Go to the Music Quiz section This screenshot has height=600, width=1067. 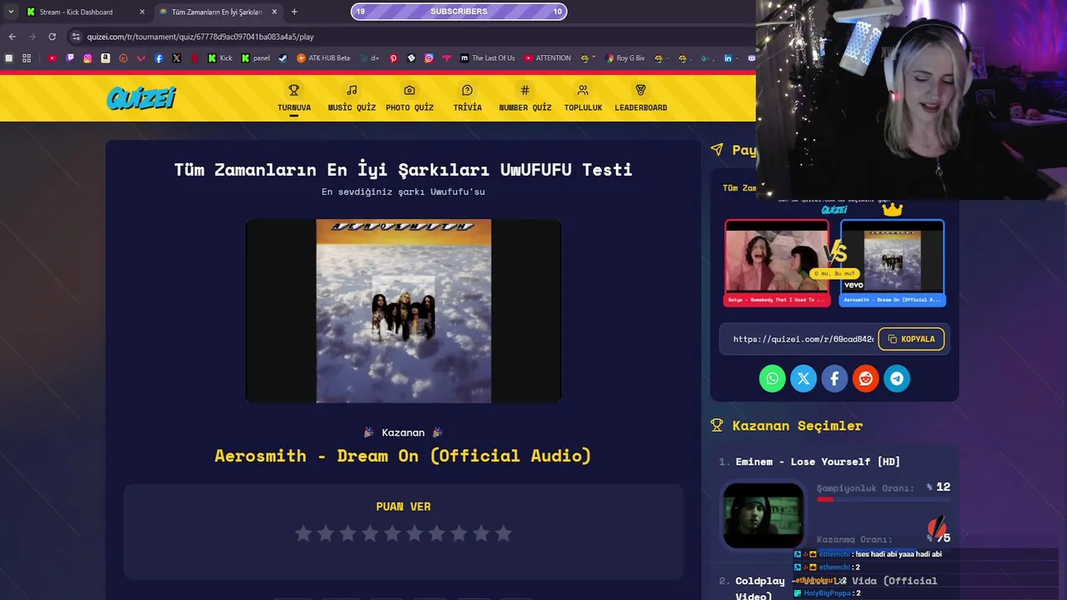click(x=352, y=98)
